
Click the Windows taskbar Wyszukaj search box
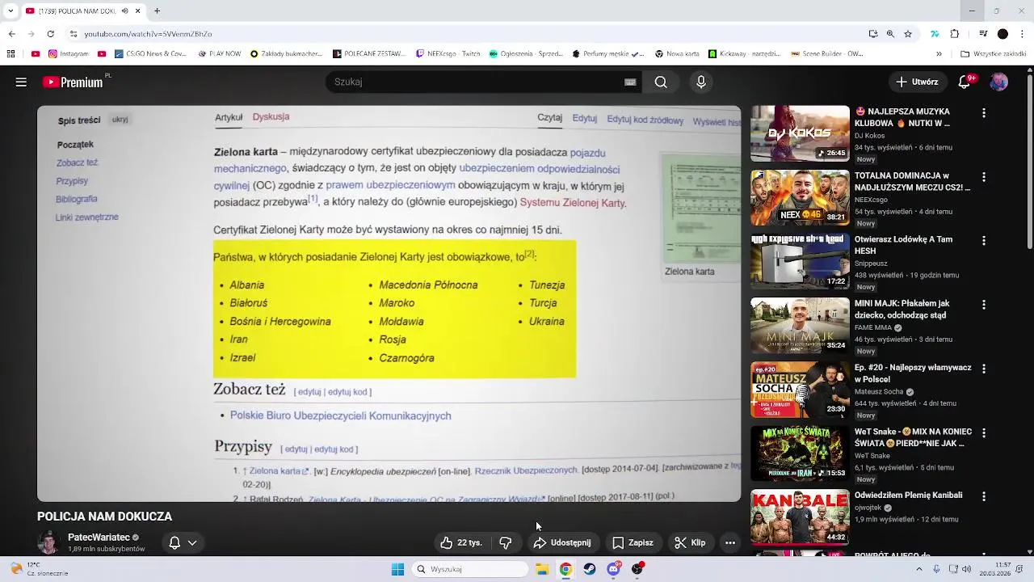pyautogui.click(x=472, y=569)
